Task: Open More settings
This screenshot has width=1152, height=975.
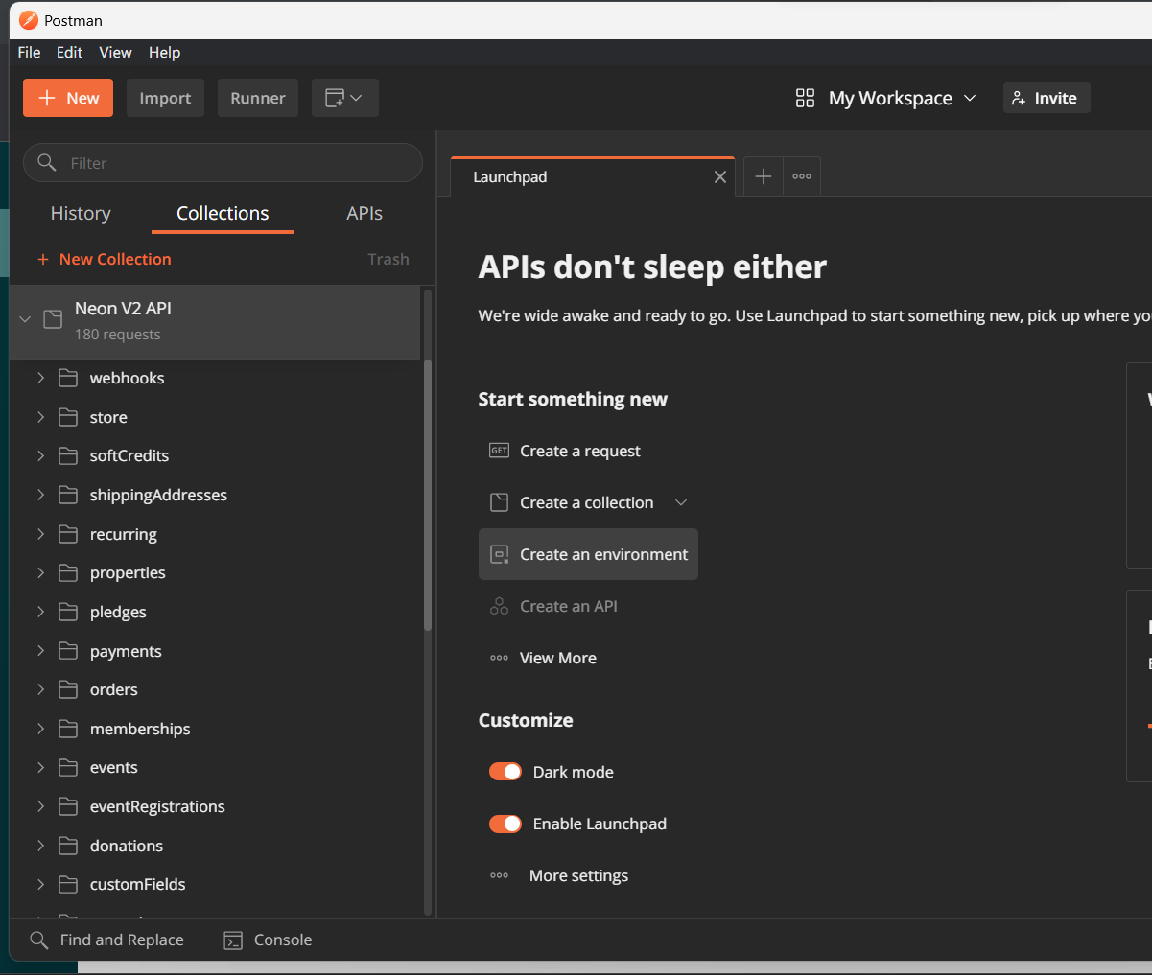Action: click(x=578, y=875)
